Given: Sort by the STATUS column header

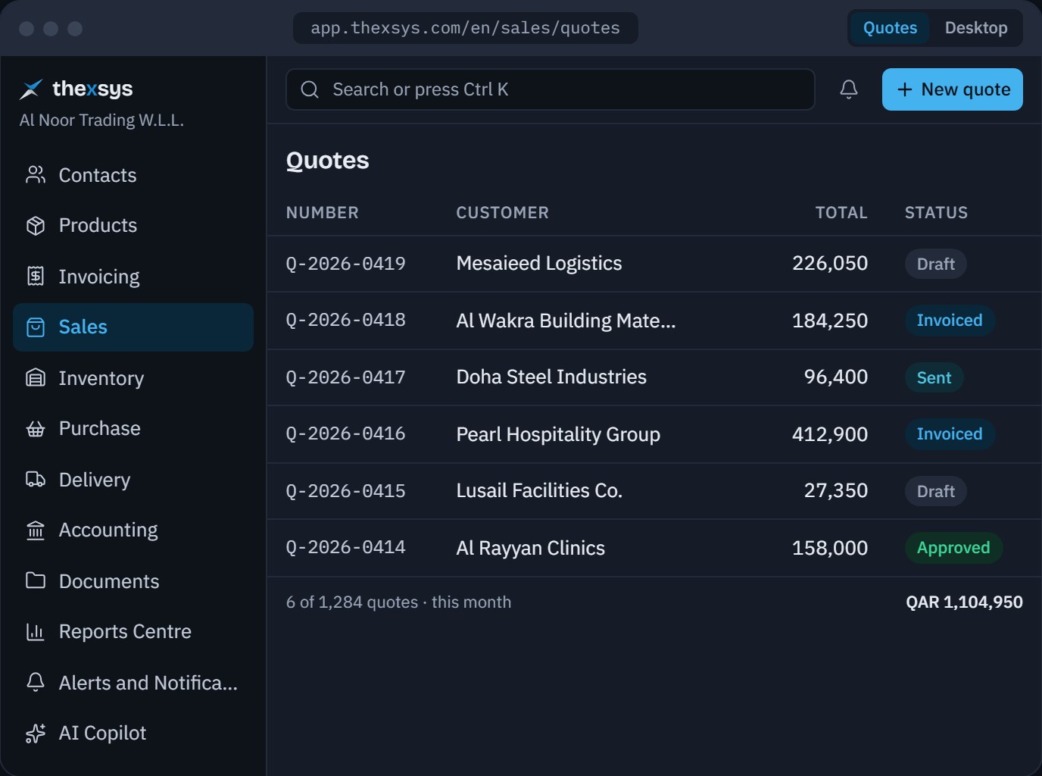Looking at the screenshot, I should coord(936,213).
